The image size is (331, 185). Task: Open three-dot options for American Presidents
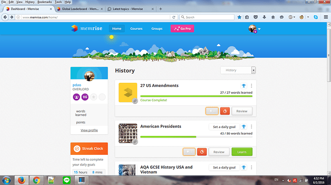(251, 127)
